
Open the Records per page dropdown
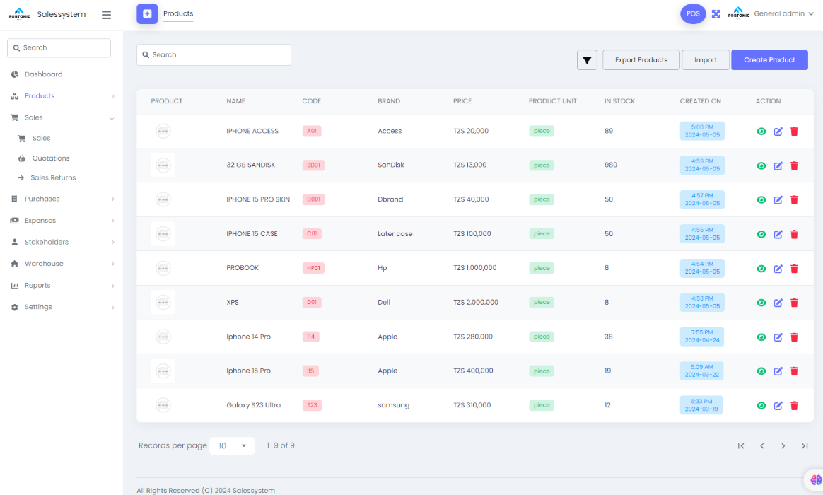click(x=232, y=445)
